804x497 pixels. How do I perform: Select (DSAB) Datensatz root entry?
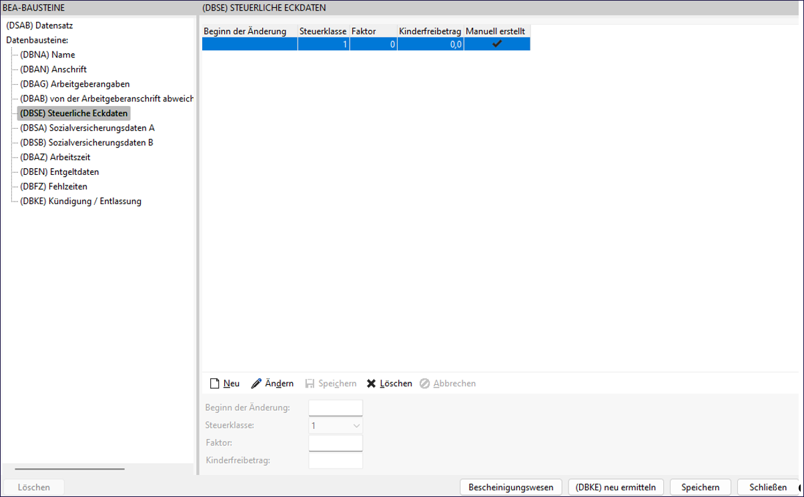[39, 25]
